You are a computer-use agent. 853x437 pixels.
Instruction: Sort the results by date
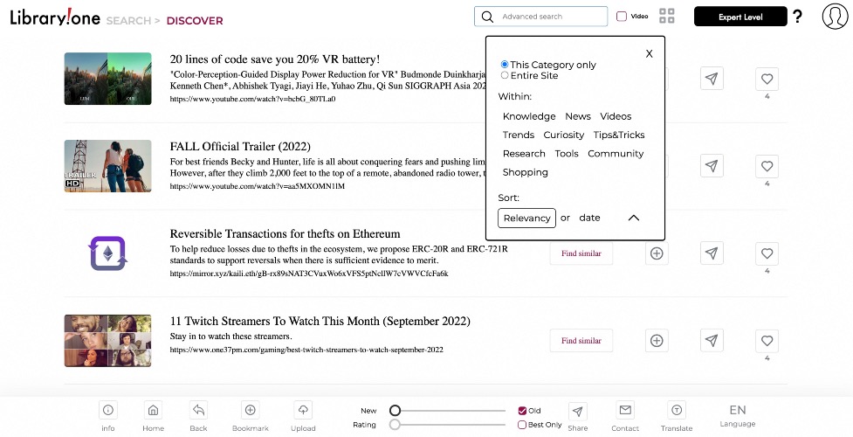click(x=589, y=218)
